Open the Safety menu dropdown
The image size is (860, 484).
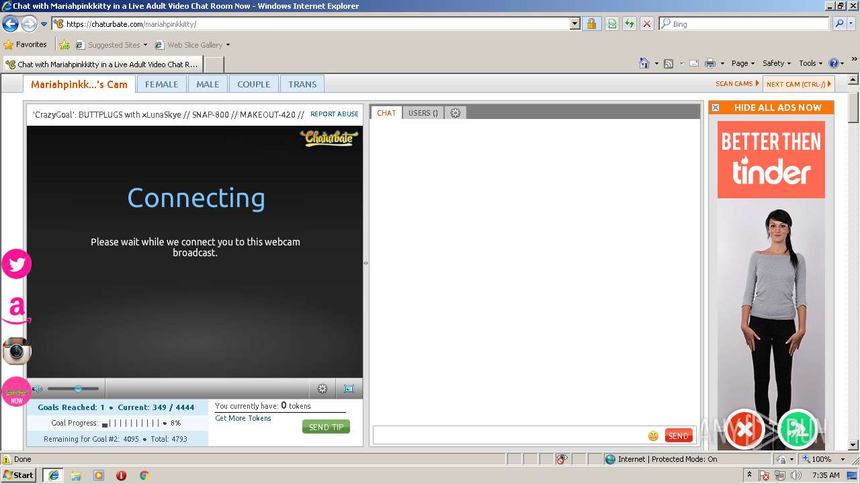click(777, 63)
